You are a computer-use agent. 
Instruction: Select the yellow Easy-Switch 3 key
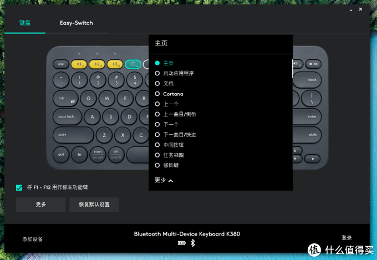(115, 64)
